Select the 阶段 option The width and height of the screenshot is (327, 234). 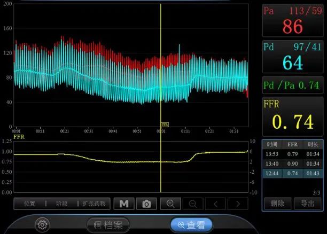62,204
